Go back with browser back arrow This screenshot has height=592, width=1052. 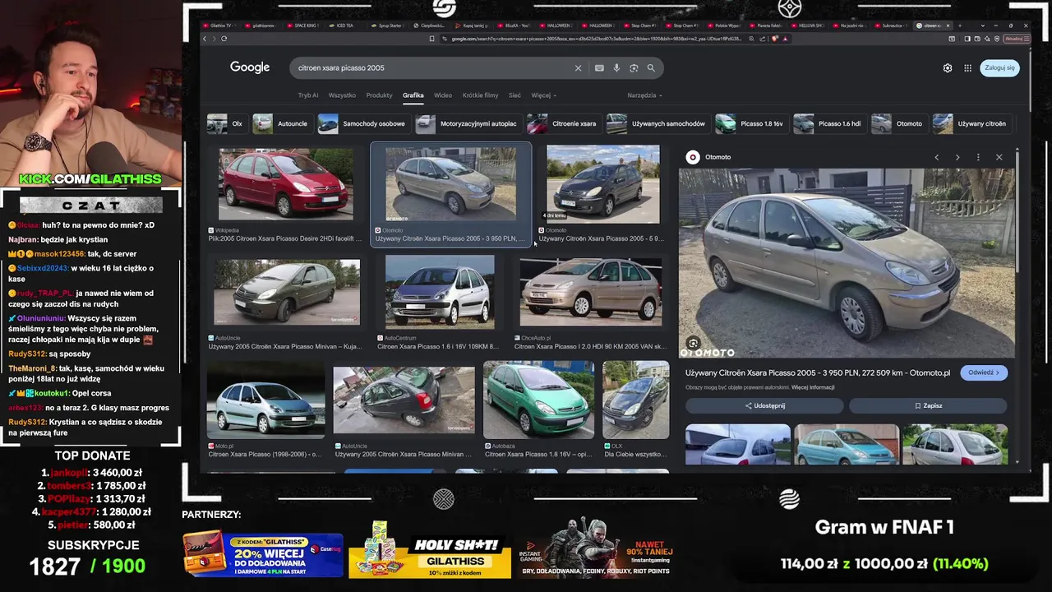coord(205,39)
